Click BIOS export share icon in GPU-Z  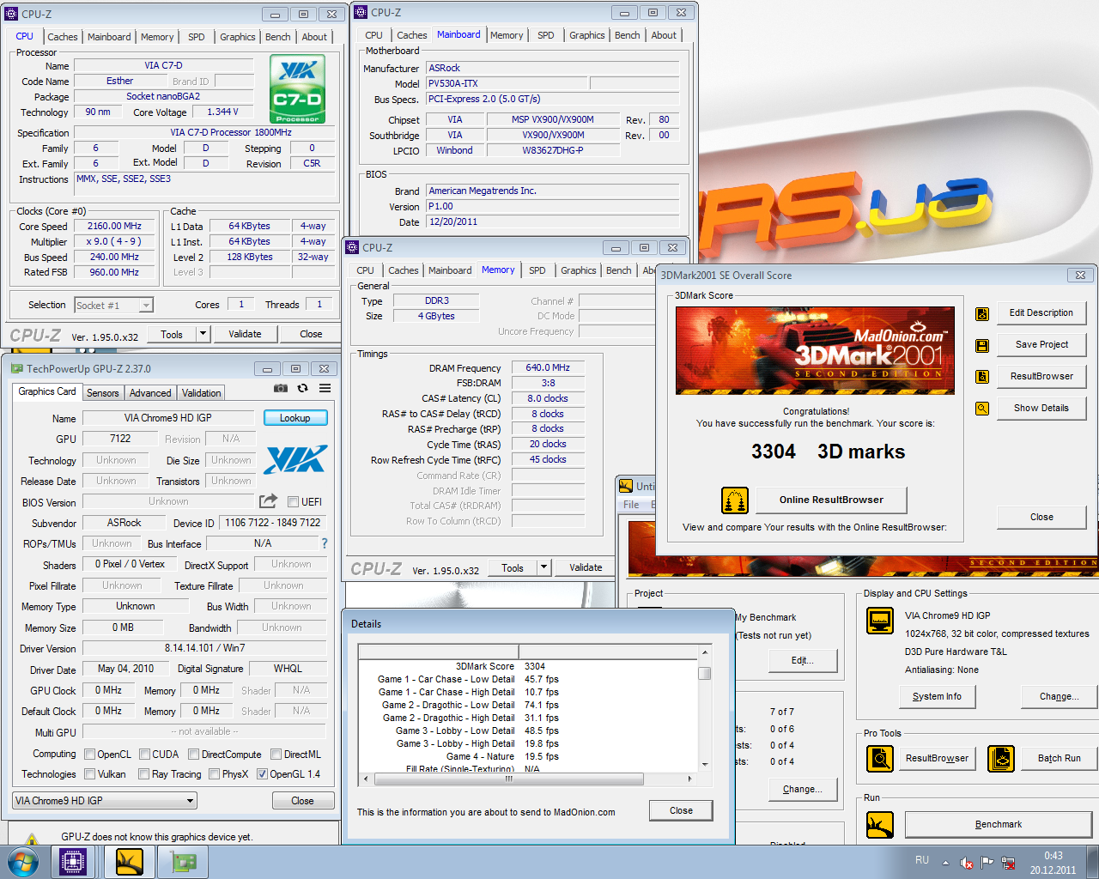(269, 500)
